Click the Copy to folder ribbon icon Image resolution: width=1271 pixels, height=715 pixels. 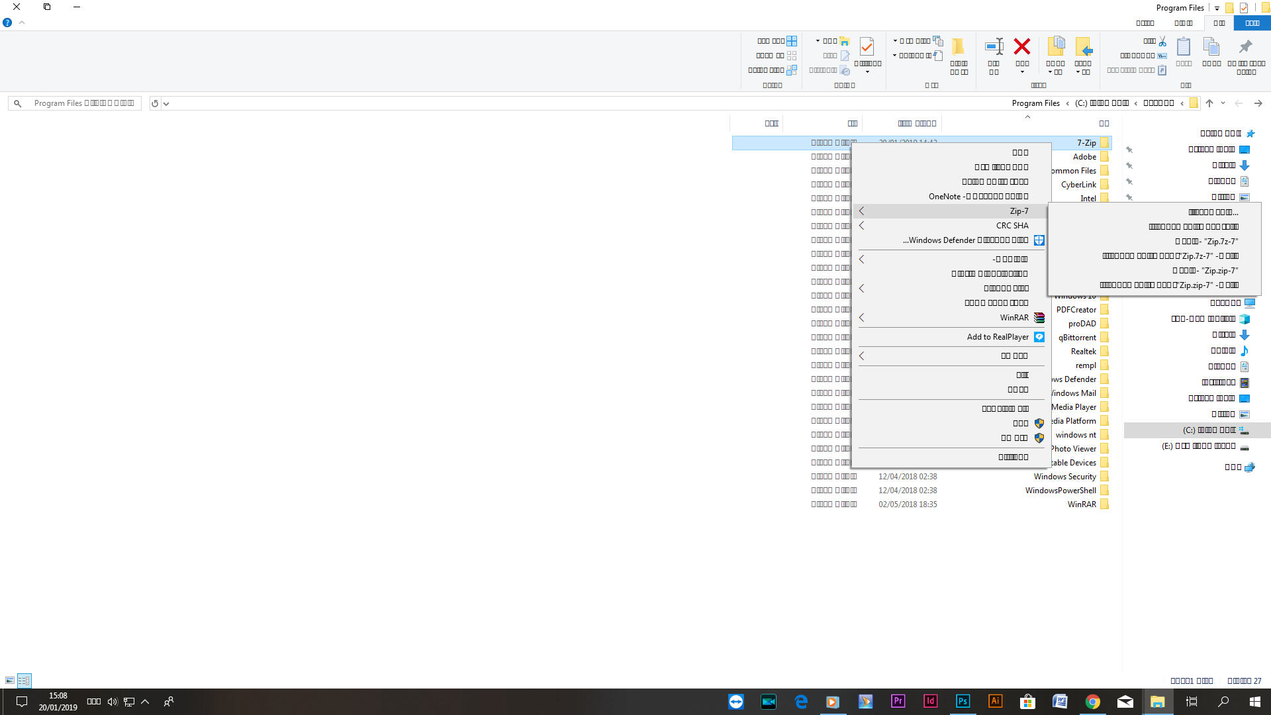(1056, 46)
